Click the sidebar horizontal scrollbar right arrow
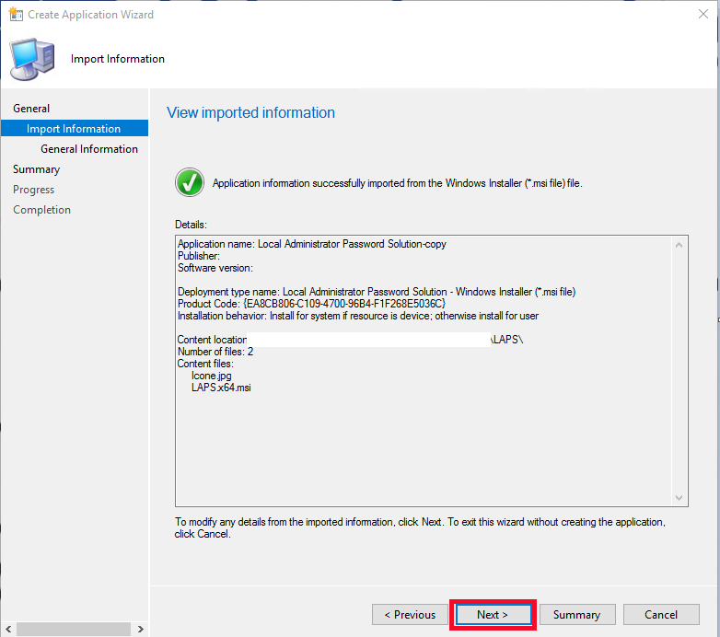720x637 pixels. point(140,630)
